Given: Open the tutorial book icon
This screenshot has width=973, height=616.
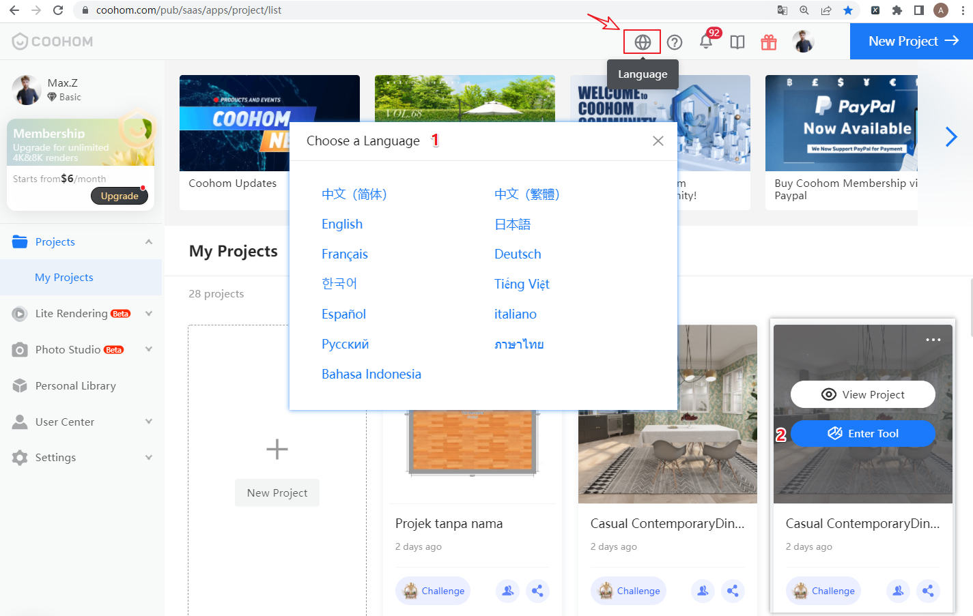Looking at the screenshot, I should (x=737, y=42).
